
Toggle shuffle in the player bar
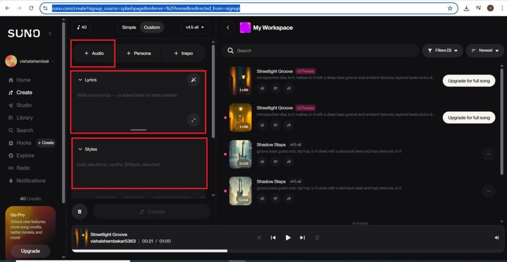click(x=258, y=238)
